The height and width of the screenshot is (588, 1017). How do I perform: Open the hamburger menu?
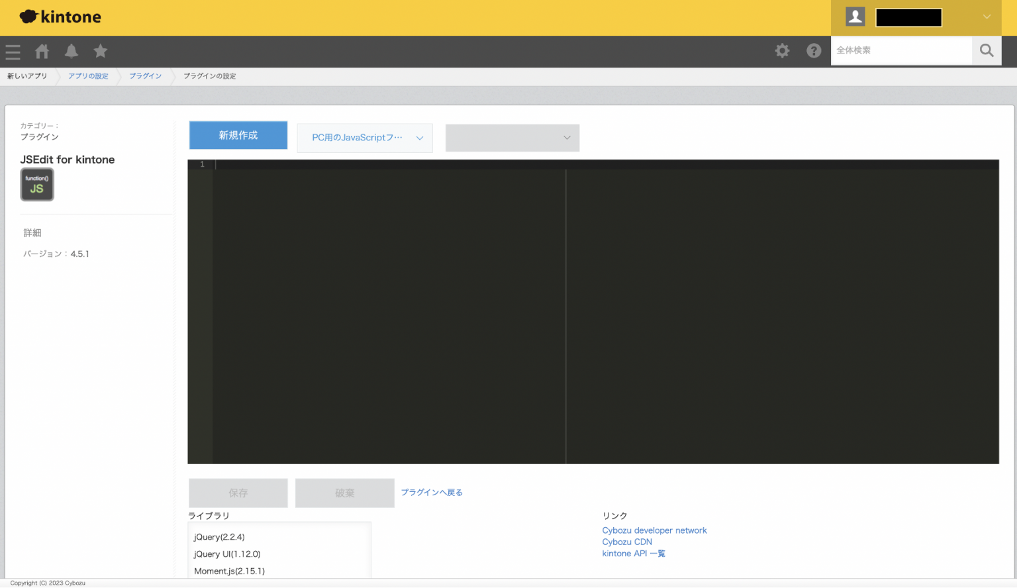12,52
